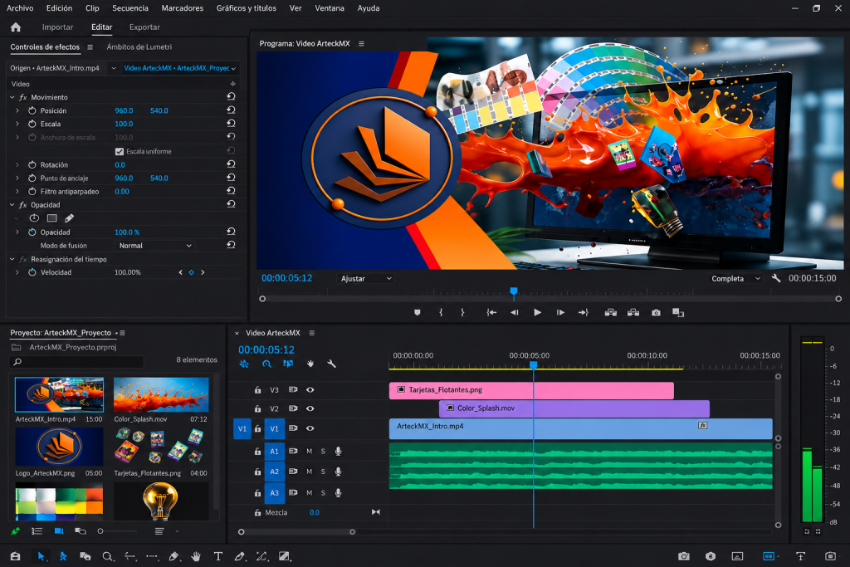Open the Archivo menu
Screen dimensions: 850x567
pos(20,8)
